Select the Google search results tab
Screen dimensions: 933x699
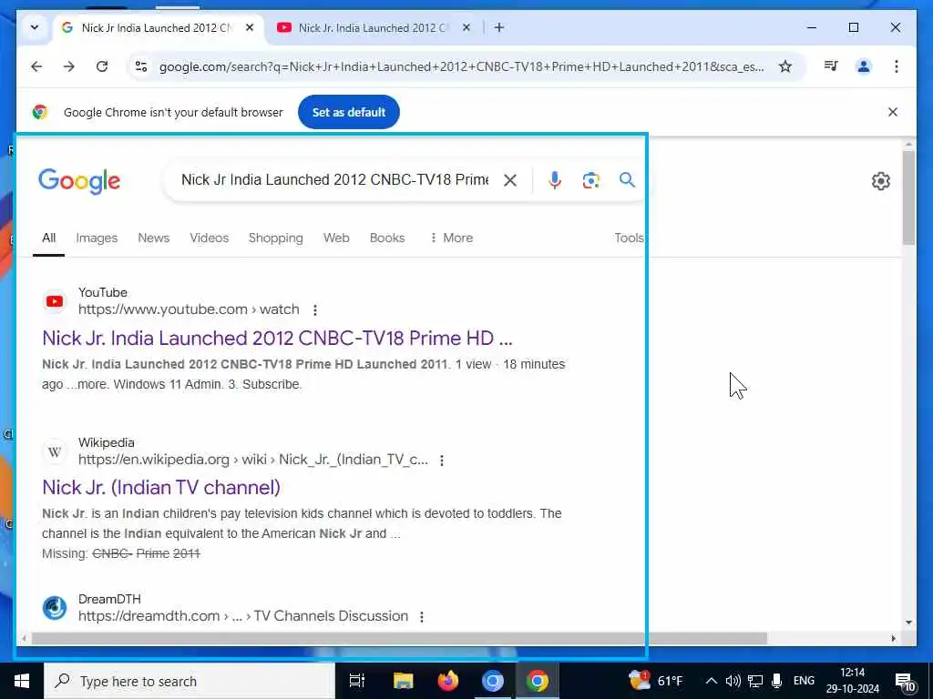pyautogui.click(x=158, y=27)
